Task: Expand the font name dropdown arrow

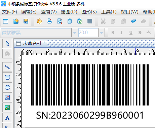Action: [75, 33]
